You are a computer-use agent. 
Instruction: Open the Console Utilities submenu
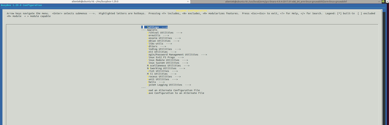pyautogui.click(x=164, y=38)
